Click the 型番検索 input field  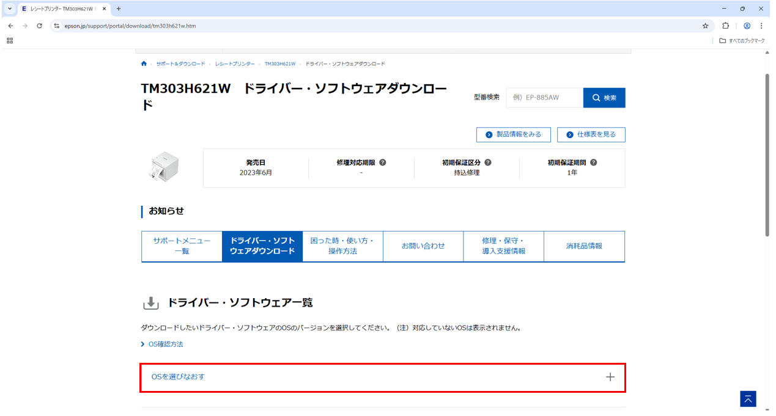(x=544, y=98)
